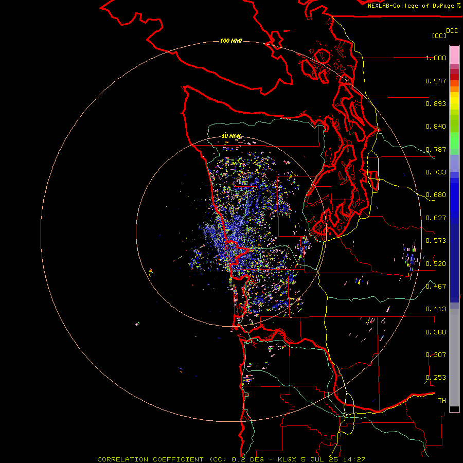Click the 5 JUL 25 14:27 timestamp
The image size is (463, 463).
[333, 459]
